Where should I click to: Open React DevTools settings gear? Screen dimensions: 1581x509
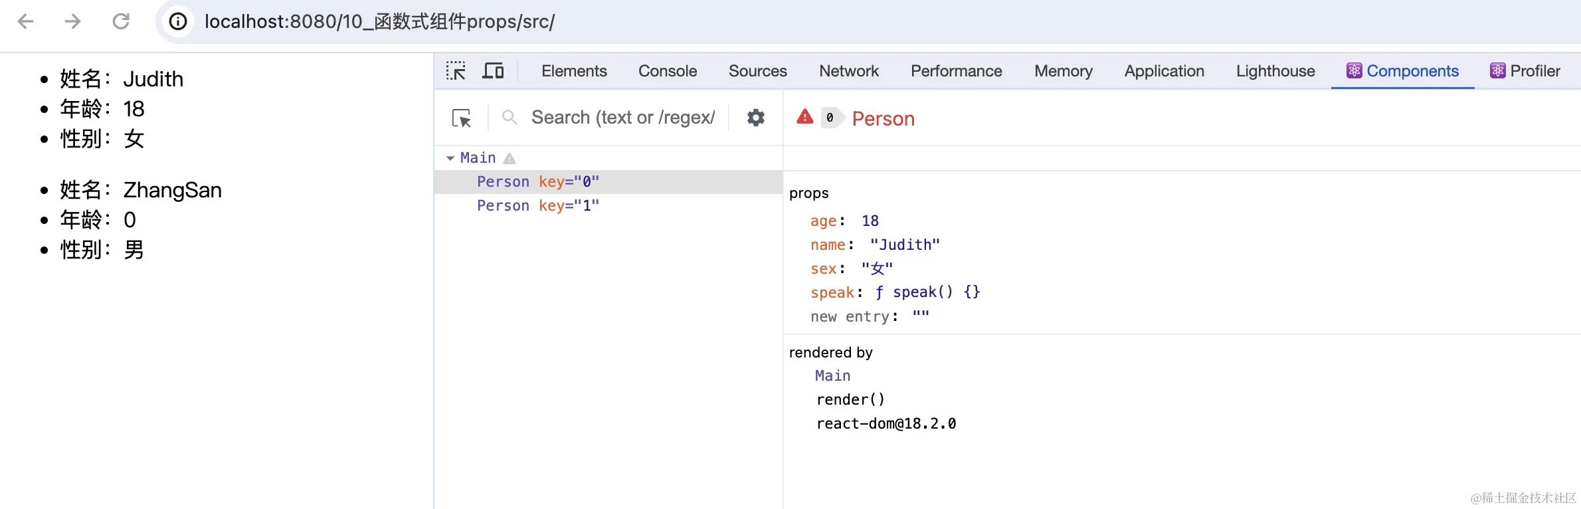[x=756, y=118]
